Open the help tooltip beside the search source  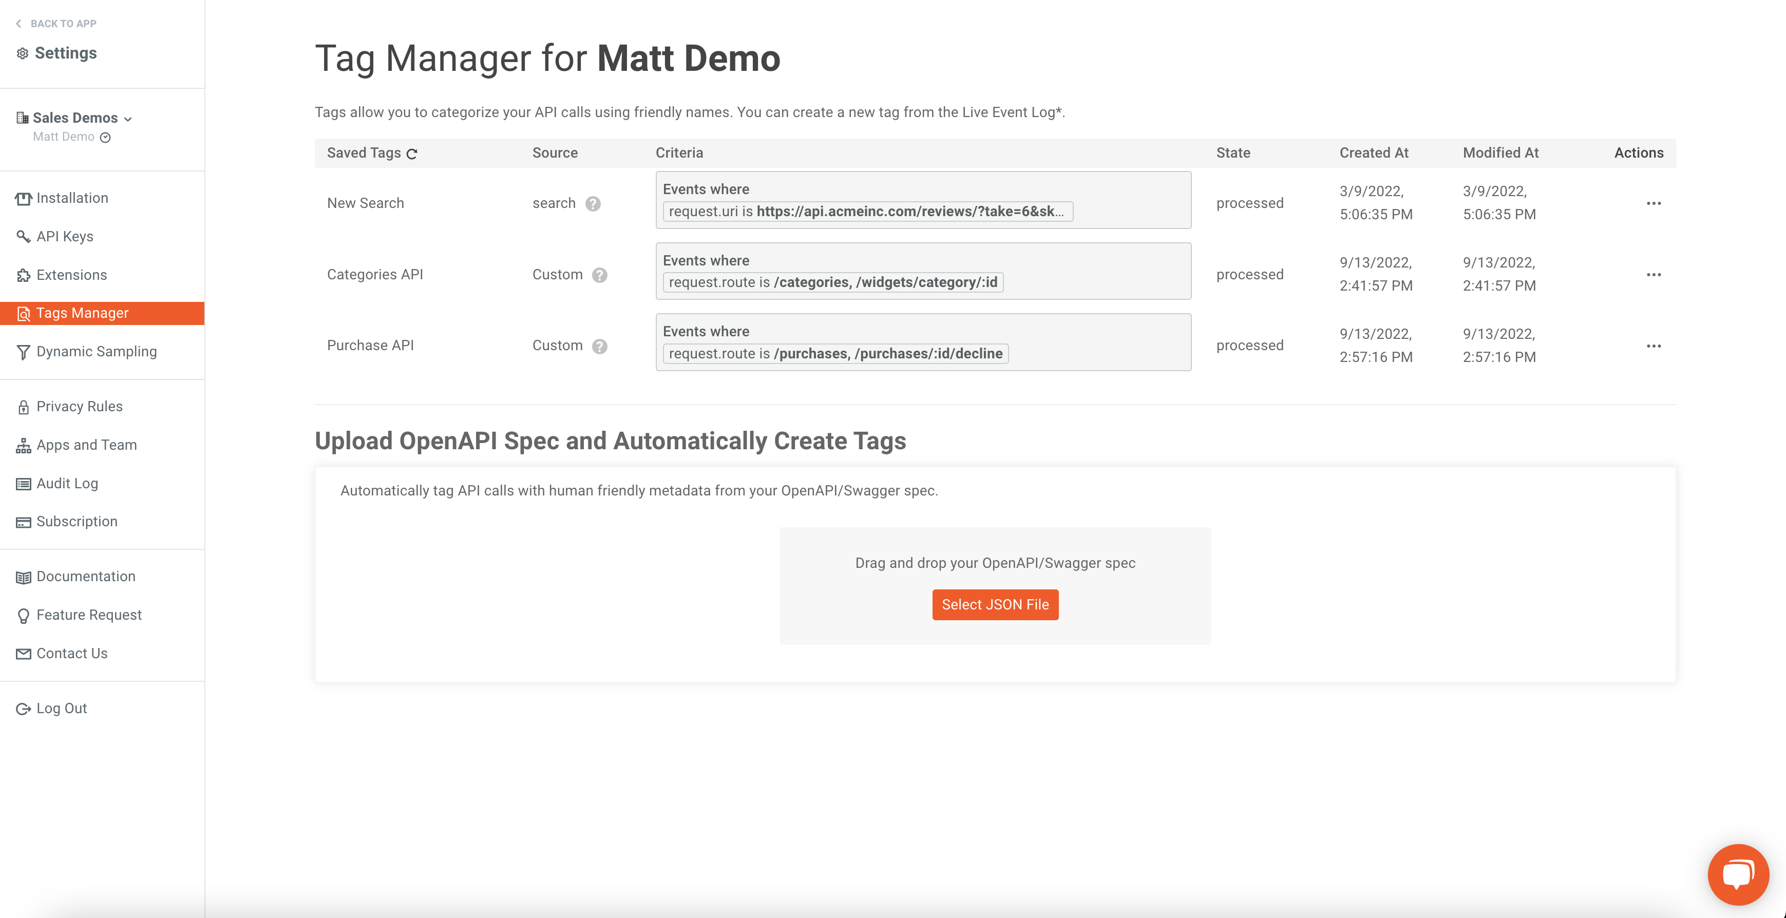pyautogui.click(x=594, y=204)
